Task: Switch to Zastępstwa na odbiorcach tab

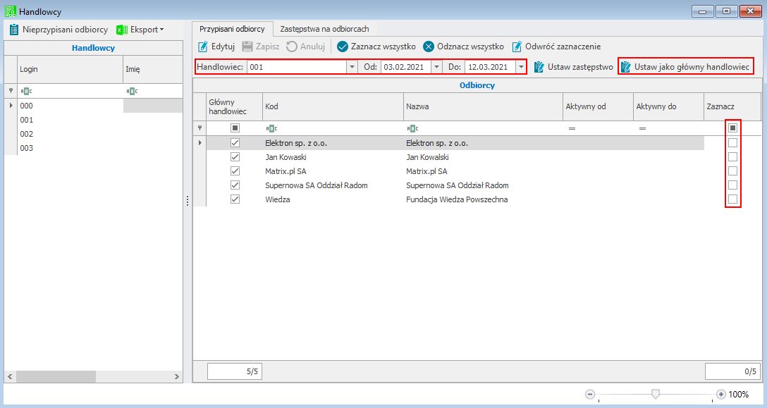Action: (x=324, y=29)
